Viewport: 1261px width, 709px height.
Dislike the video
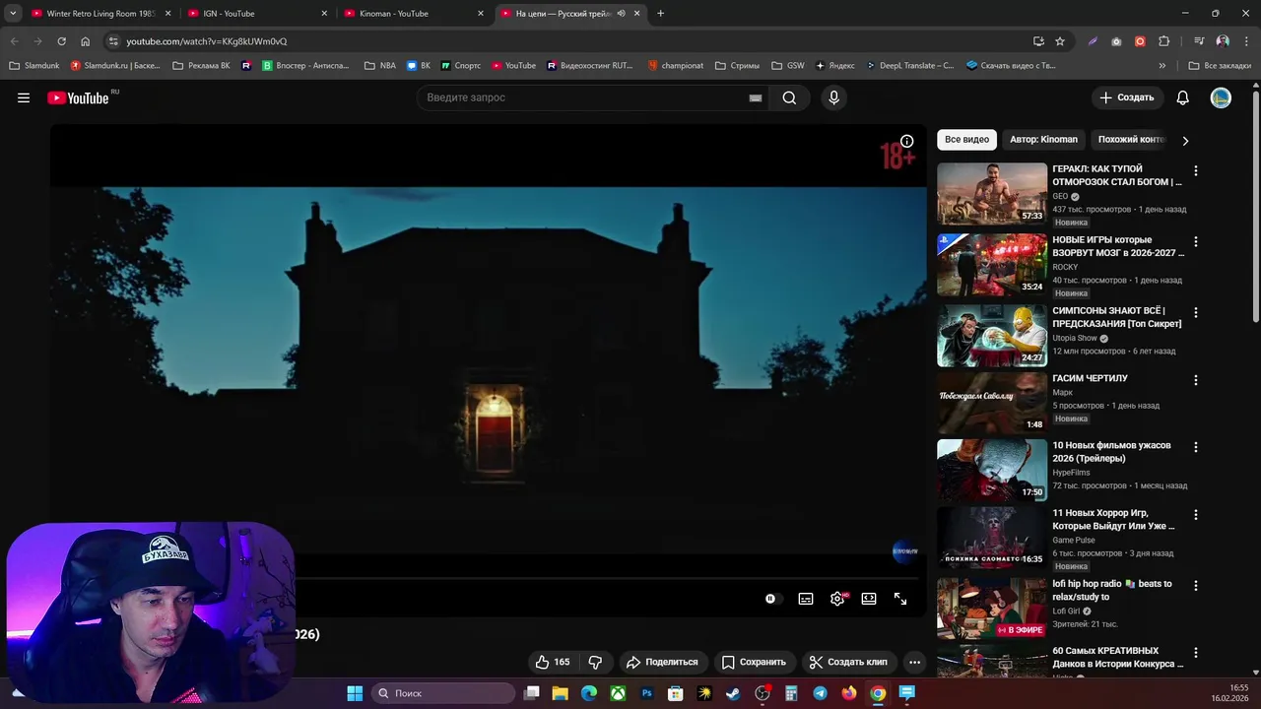595,662
